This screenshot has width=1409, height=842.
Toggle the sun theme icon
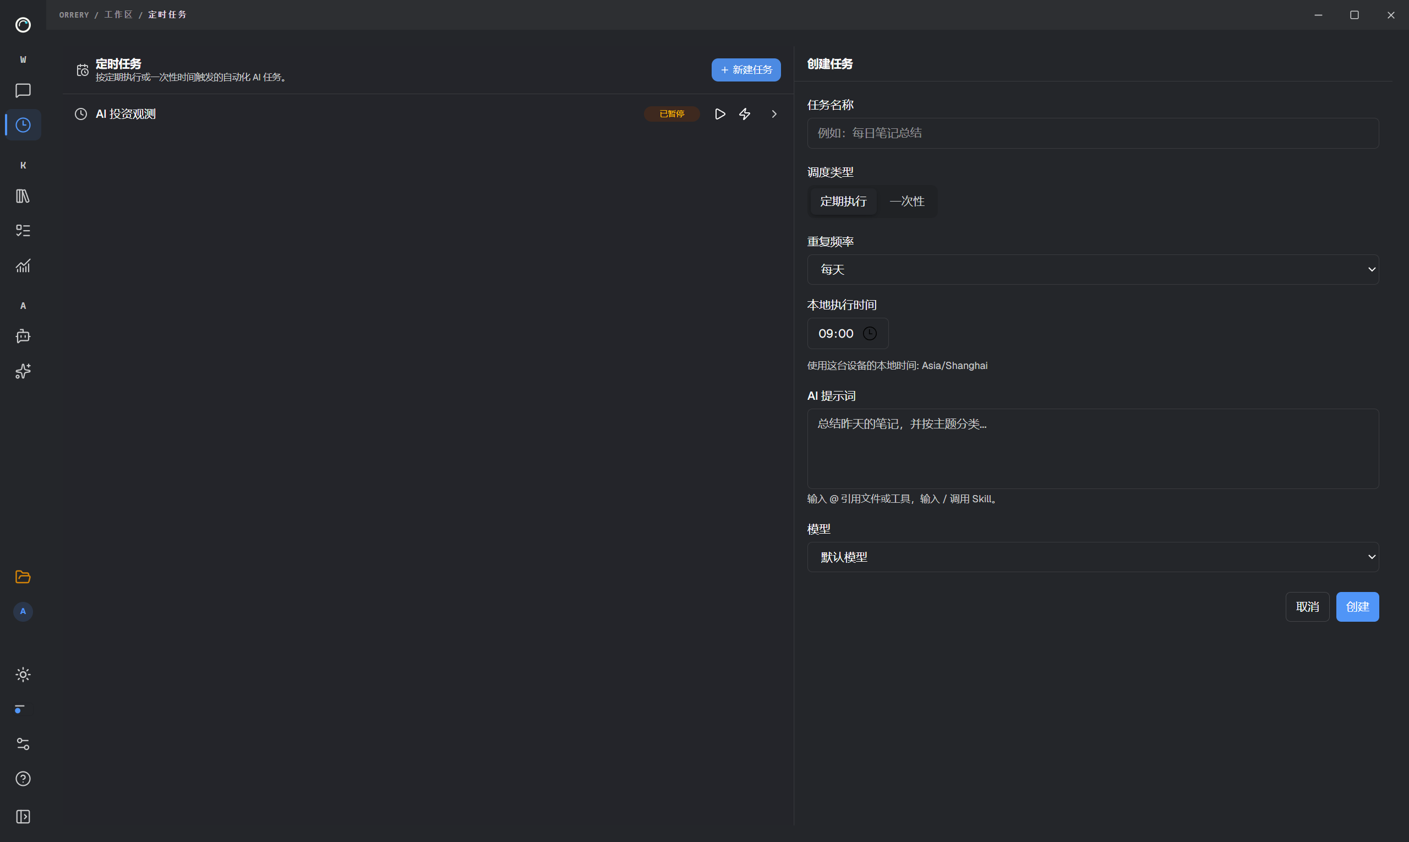click(x=23, y=675)
